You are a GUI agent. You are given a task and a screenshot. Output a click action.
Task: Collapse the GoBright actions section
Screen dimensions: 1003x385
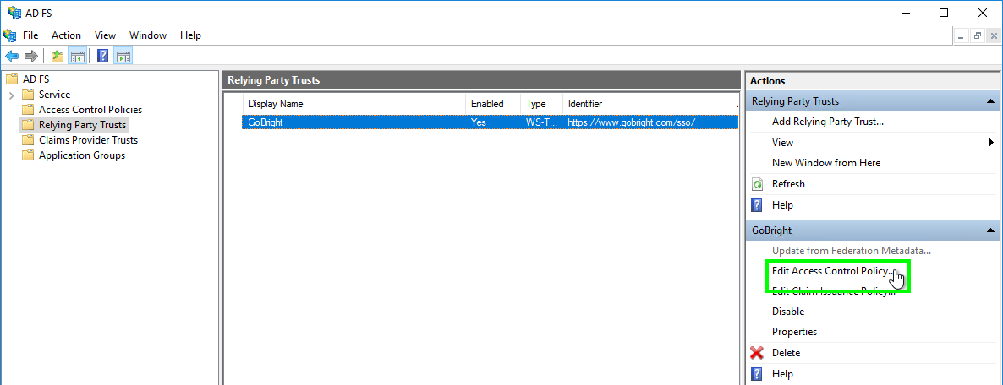click(989, 230)
